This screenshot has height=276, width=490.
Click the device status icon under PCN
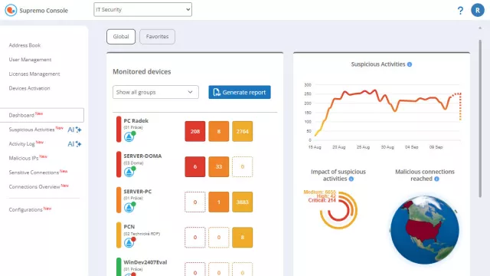point(129,242)
